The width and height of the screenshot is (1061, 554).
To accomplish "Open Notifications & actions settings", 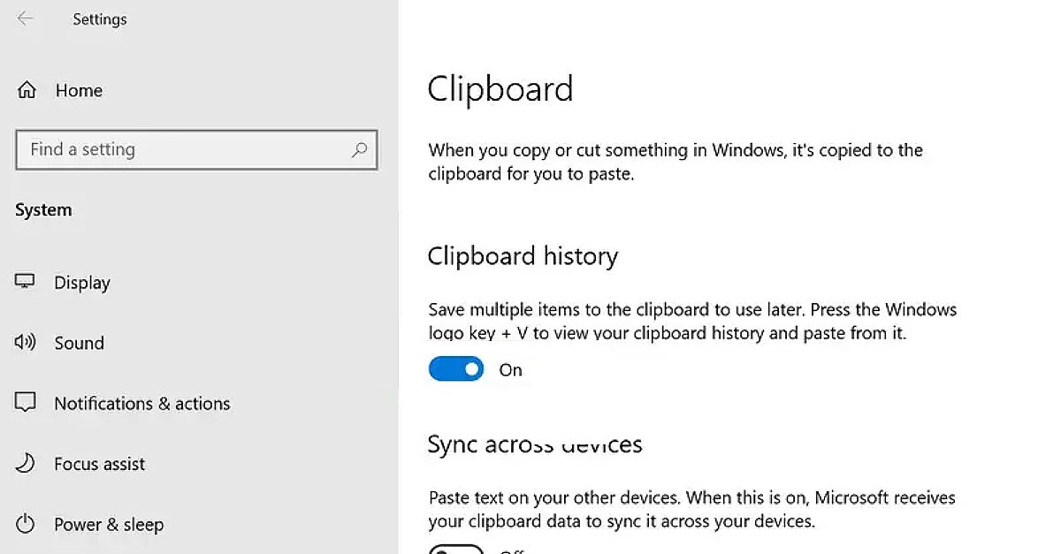I will coord(141,403).
